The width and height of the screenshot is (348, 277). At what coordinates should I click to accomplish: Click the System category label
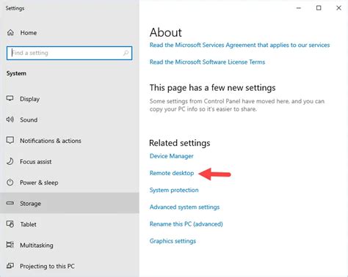click(16, 73)
